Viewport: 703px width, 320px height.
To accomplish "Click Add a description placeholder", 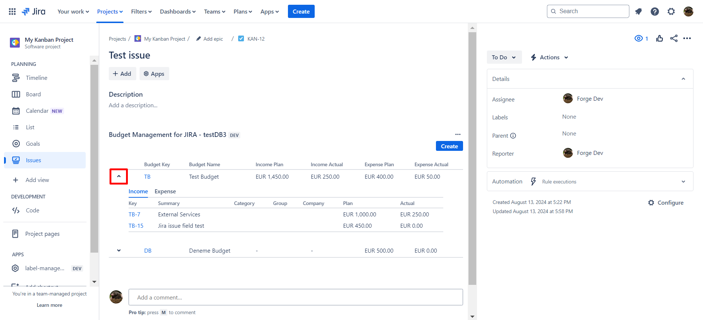I will coord(133,105).
